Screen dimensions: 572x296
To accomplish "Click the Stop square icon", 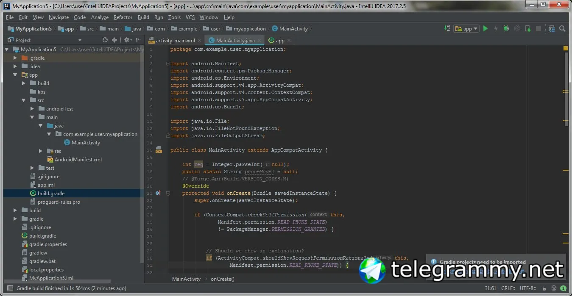I will (539, 29).
